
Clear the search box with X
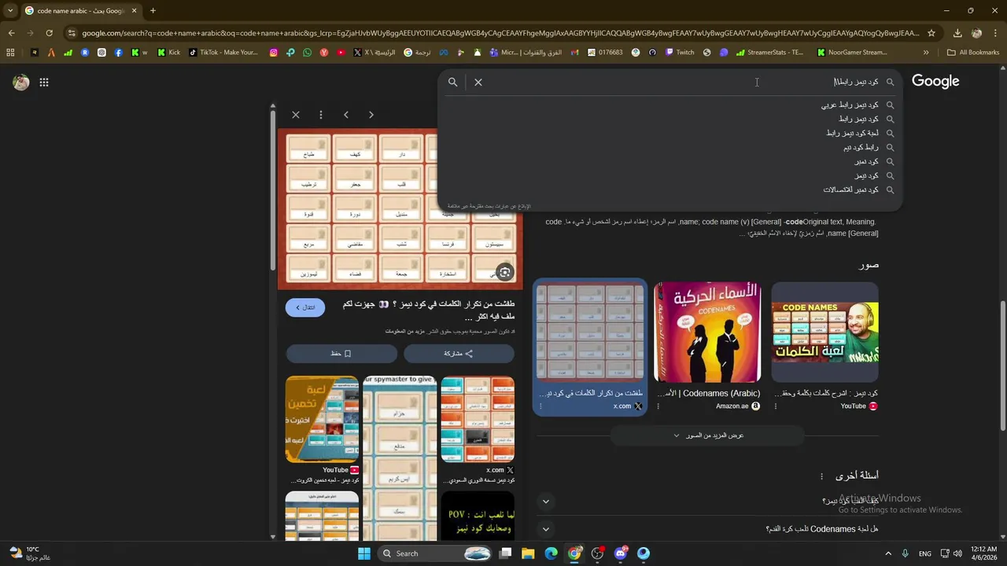478,82
